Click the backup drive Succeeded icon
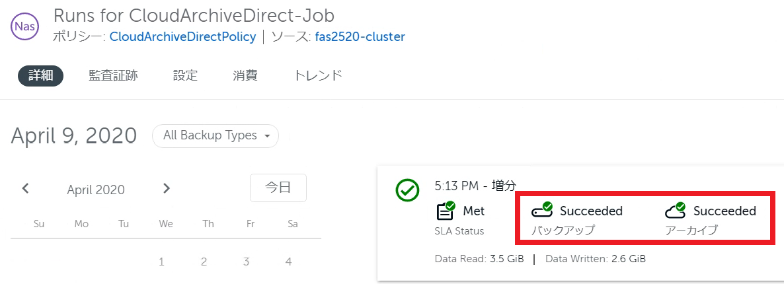The image size is (784, 284). point(542,211)
